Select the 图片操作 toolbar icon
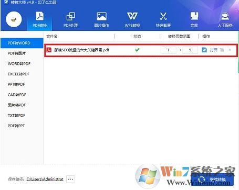 click(101, 19)
